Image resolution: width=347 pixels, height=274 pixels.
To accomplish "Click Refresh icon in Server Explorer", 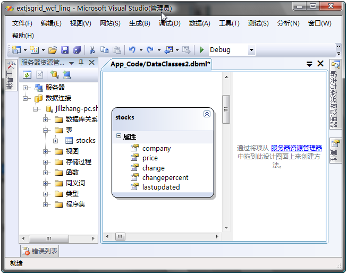I will tap(27, 75).
